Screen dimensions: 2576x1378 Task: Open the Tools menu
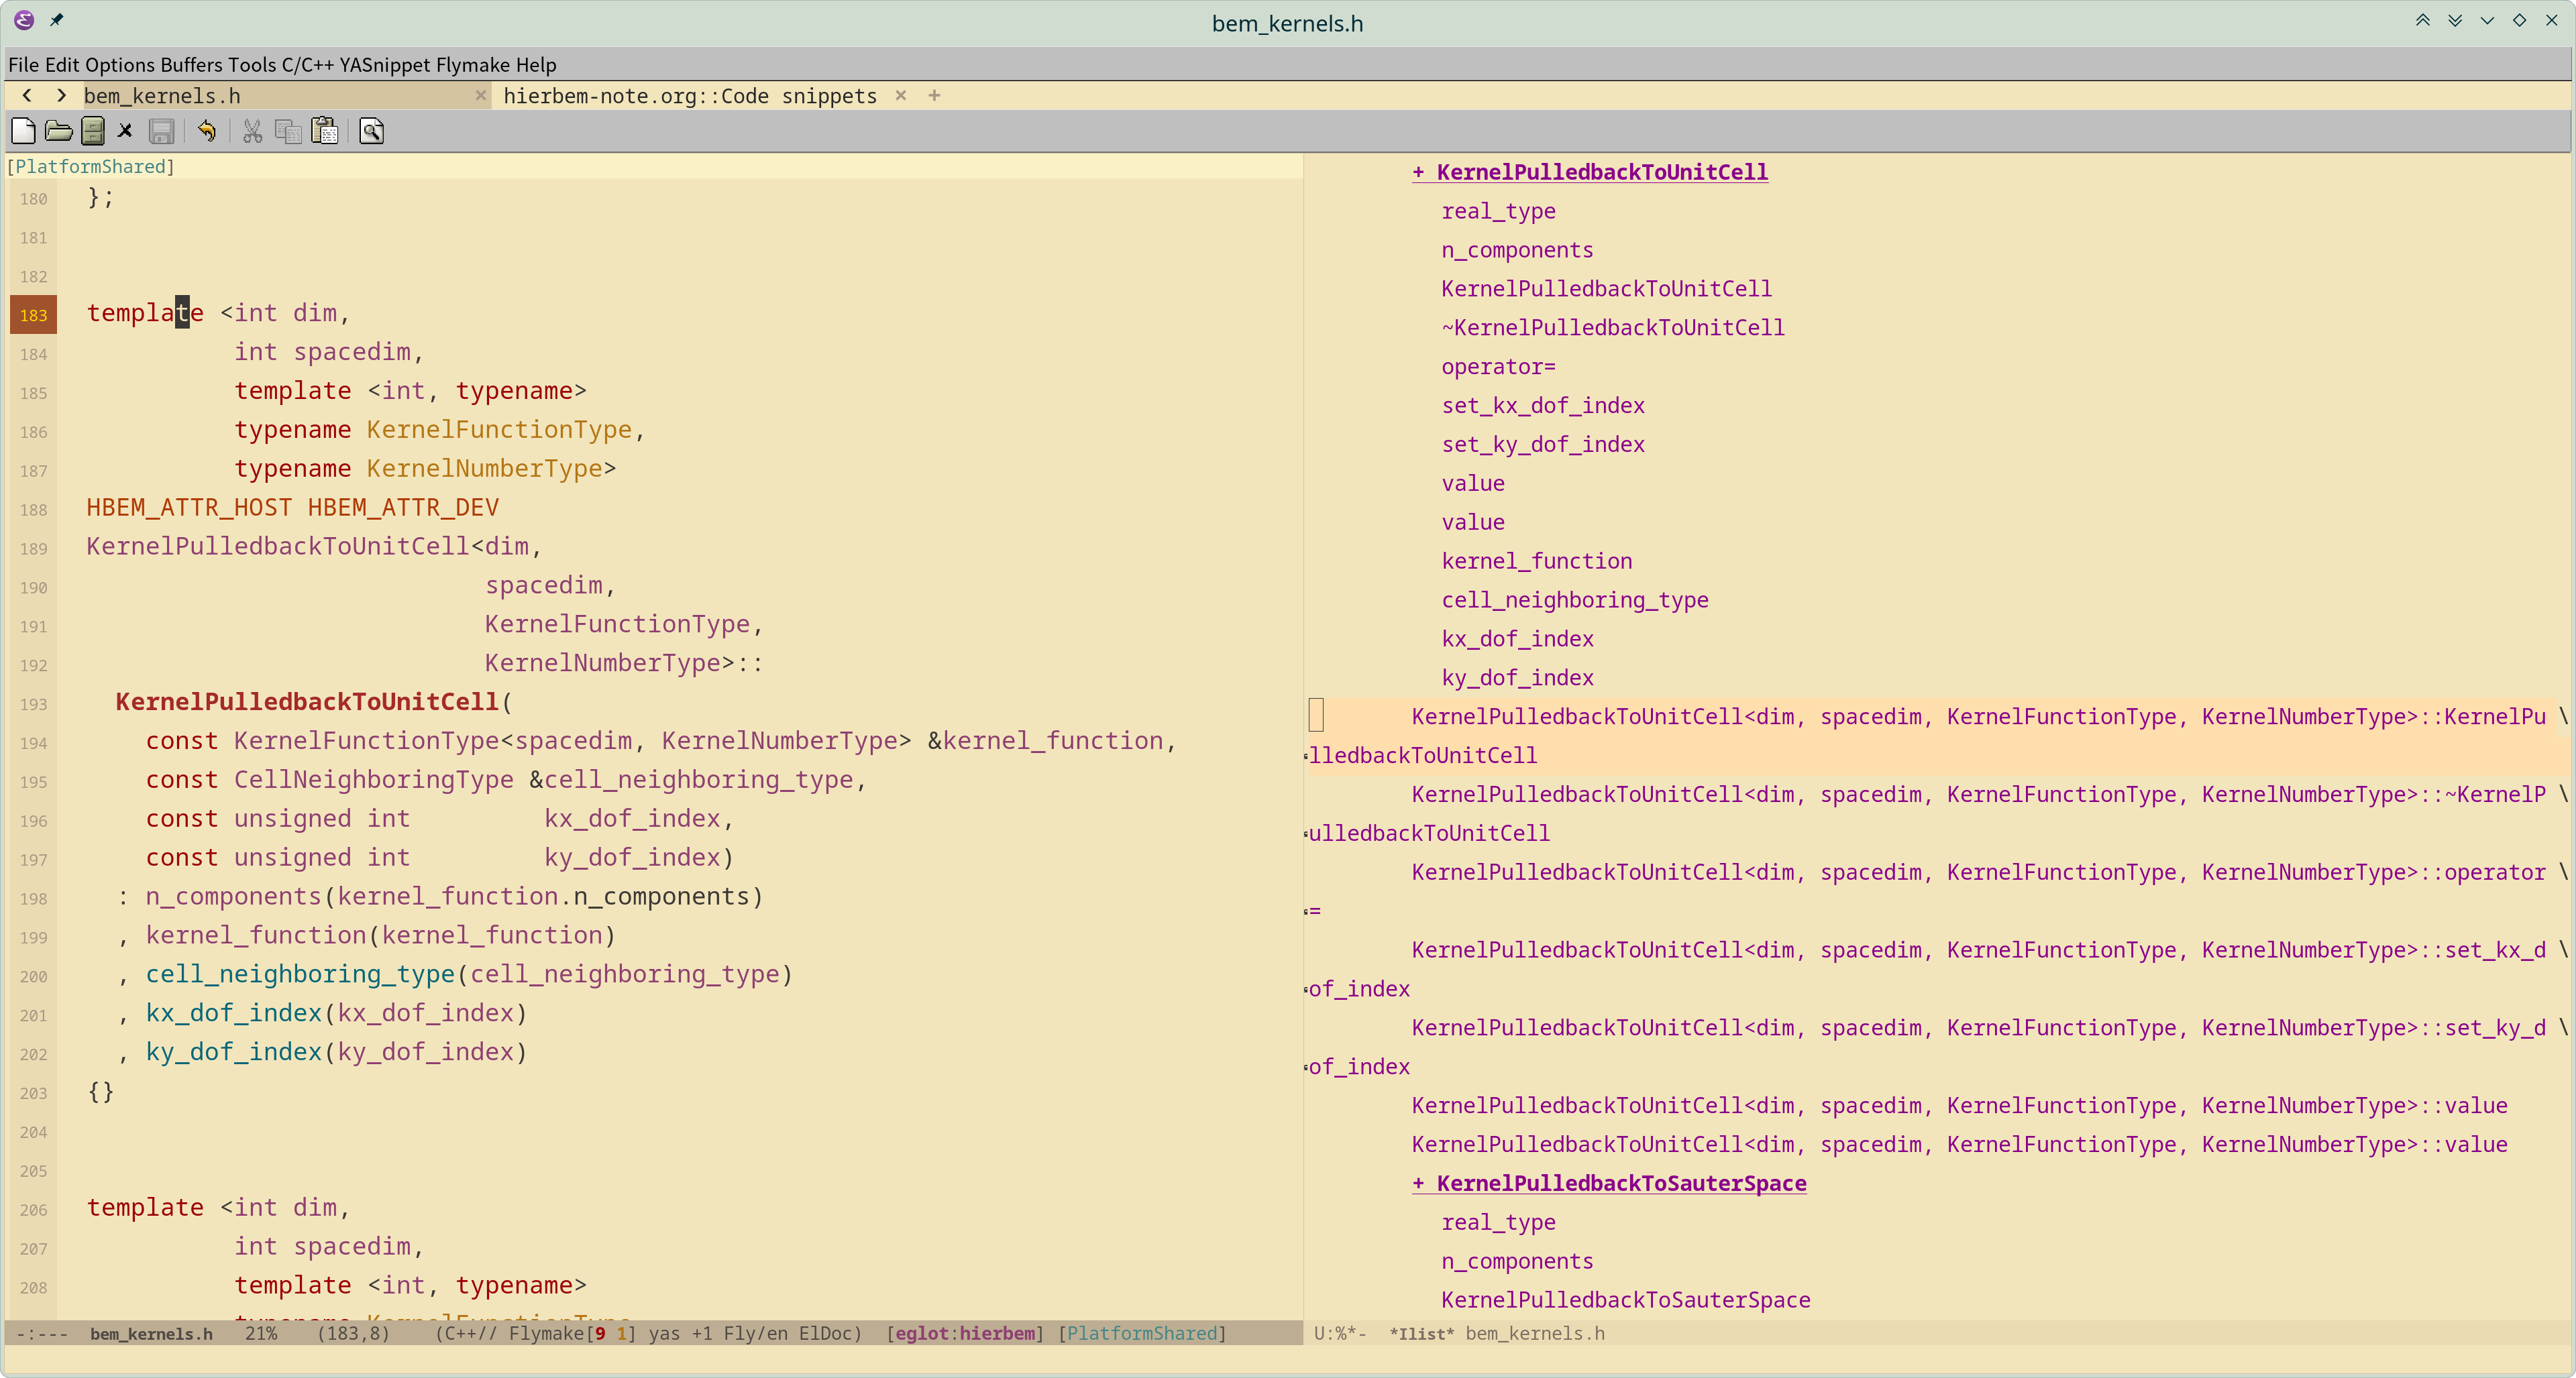click(252, 65)
